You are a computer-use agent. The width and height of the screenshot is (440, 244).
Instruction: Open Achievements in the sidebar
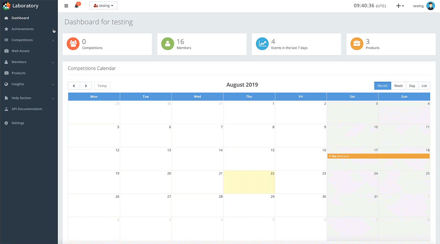point(23,29)
